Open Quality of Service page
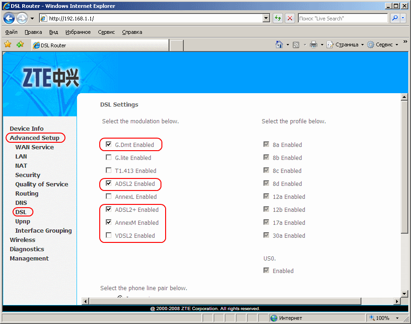 [x=41, y=184]
